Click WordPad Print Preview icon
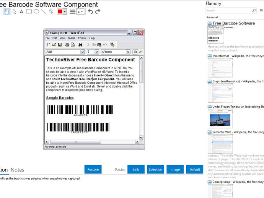Viewport: 264px width, 198px height. (73, 45)
